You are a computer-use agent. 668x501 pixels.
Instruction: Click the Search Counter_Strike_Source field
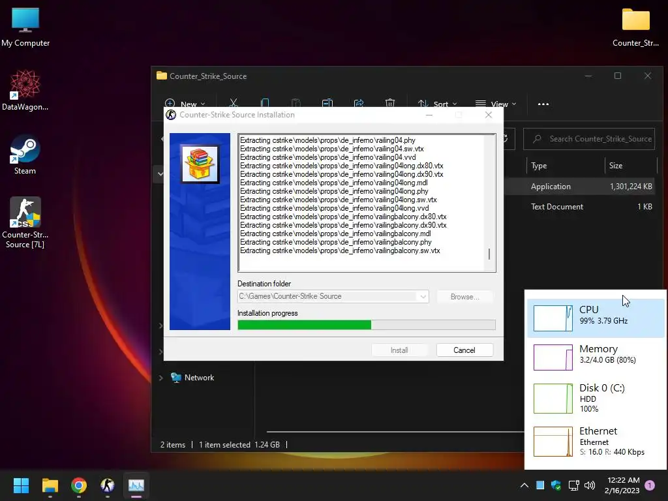click(x=589, y=139)
